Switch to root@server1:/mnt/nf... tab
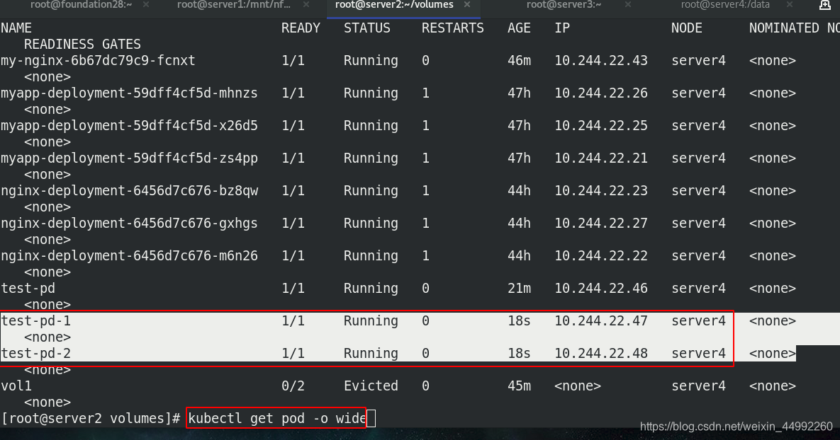840x440 pixels. 234,5
